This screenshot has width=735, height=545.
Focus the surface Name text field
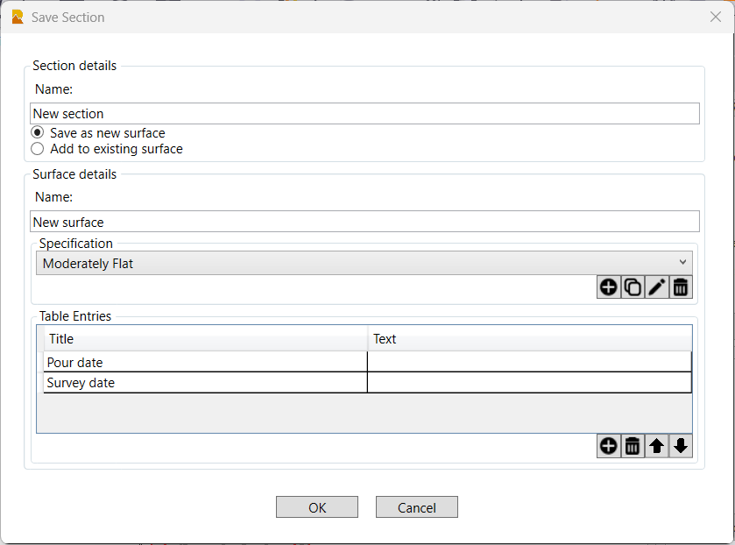click(364, 223)
